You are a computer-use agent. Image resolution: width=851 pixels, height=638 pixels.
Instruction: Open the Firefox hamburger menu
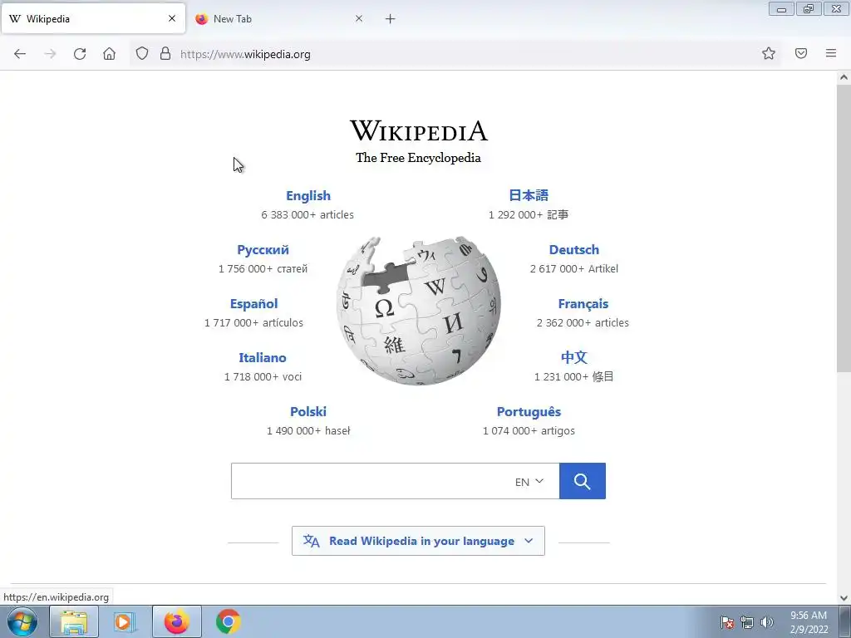[831, 53]
